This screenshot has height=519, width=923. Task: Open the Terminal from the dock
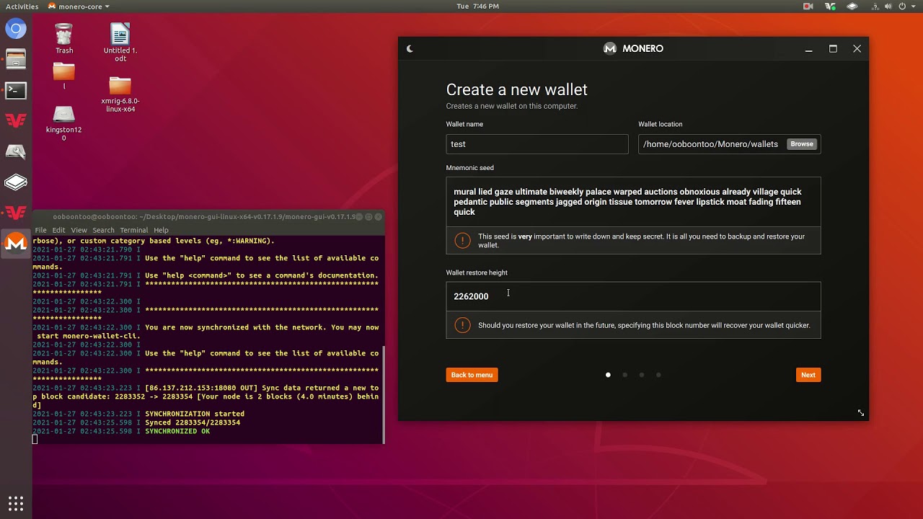(x=16, y=91)
